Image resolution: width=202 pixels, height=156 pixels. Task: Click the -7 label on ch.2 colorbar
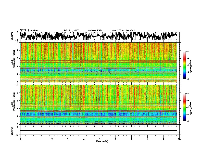[188, 121]
